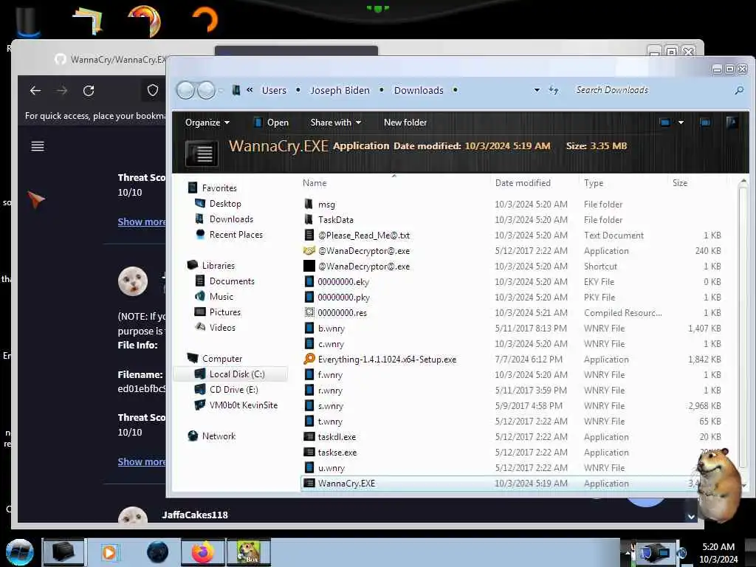Select Local Disk (C:)

point(230,374)
